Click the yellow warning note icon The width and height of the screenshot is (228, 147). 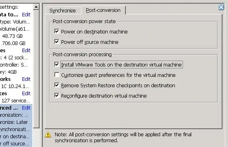tap(48, 135)
